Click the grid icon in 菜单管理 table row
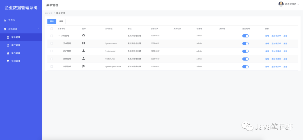Image resolution: width=303 pixels, height=140 pixels. 84,43
